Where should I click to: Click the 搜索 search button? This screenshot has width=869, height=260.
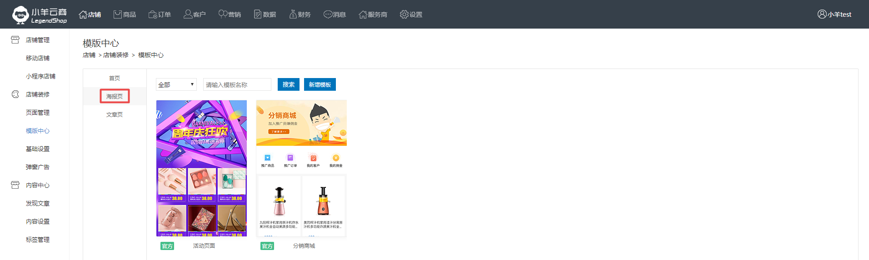288,84
